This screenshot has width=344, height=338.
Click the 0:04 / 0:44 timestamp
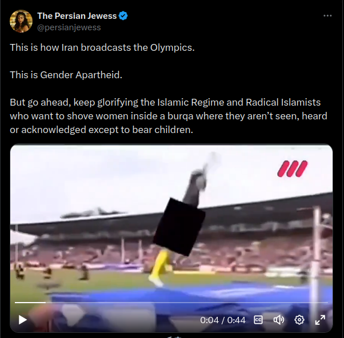tap(223, 320)
